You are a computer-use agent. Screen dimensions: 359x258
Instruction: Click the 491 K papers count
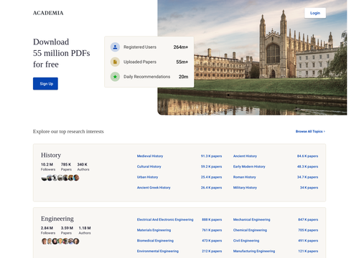tap(308, 241)
